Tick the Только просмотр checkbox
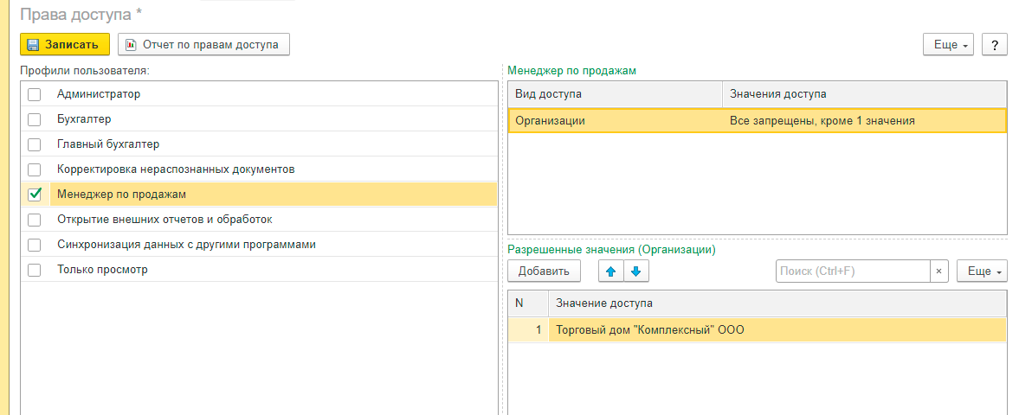The height and width of the screenshot is (415, 1019). pos(35,270)
